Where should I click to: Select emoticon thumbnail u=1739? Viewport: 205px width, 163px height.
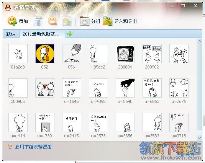click(45, 122)
